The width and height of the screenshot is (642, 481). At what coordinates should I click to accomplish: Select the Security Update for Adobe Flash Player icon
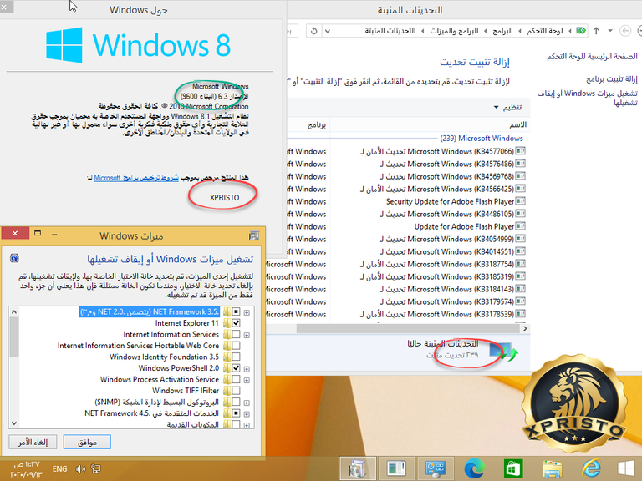[521, 201]
